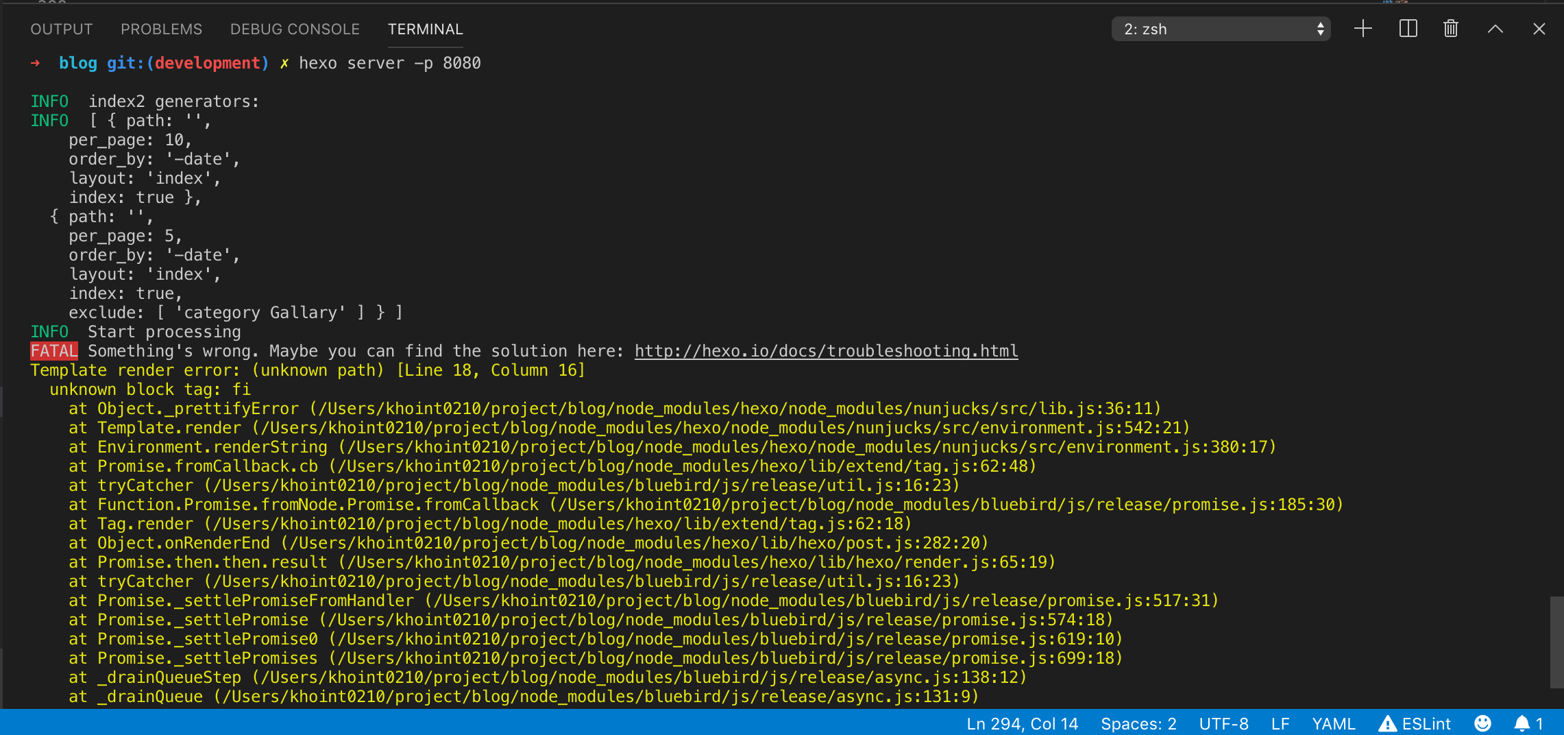Viewport: 1564px width, 735px height.
Task: Click 'git:(development)' prompt text
Action: 188,63
